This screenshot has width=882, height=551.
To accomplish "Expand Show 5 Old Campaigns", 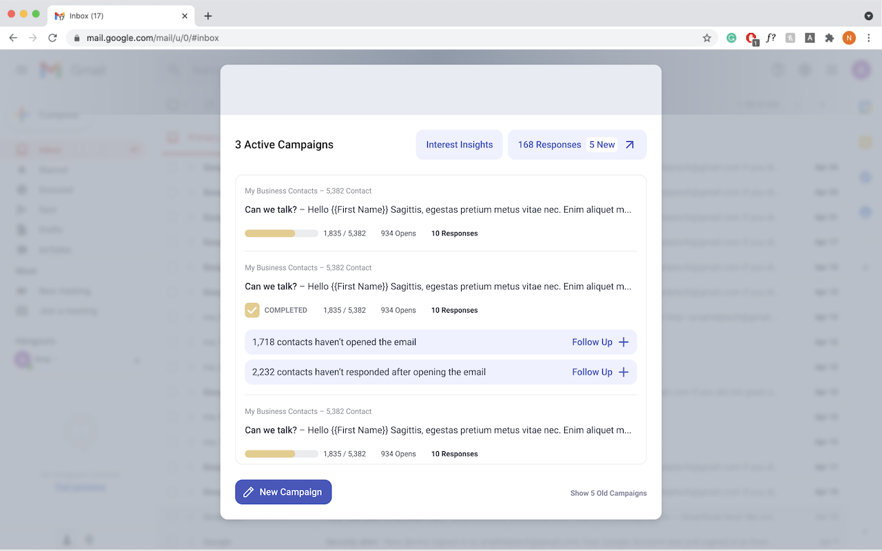I will (608, 493).
